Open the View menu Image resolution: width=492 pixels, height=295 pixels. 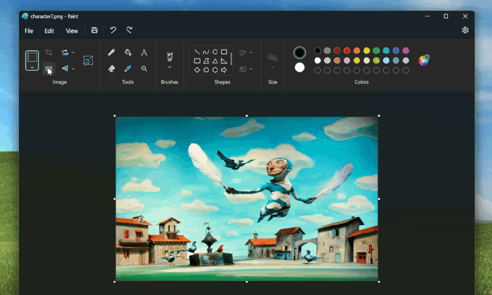(x=72, y=31)
